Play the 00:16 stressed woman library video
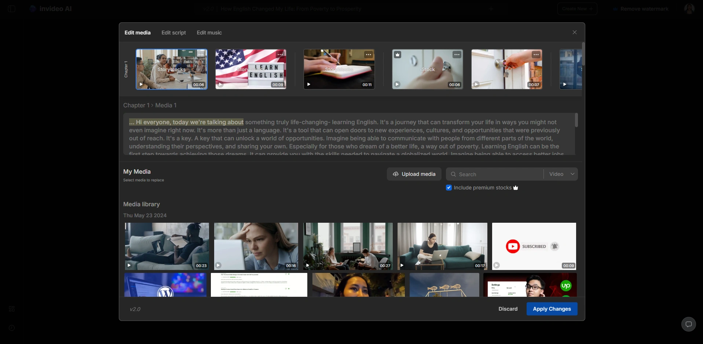 click(219, 265)
